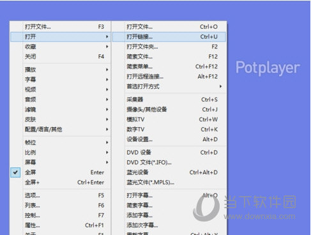Screen dimensions: 311x235
Task: Open the 帧位 submenu
Action: point(61,142)
